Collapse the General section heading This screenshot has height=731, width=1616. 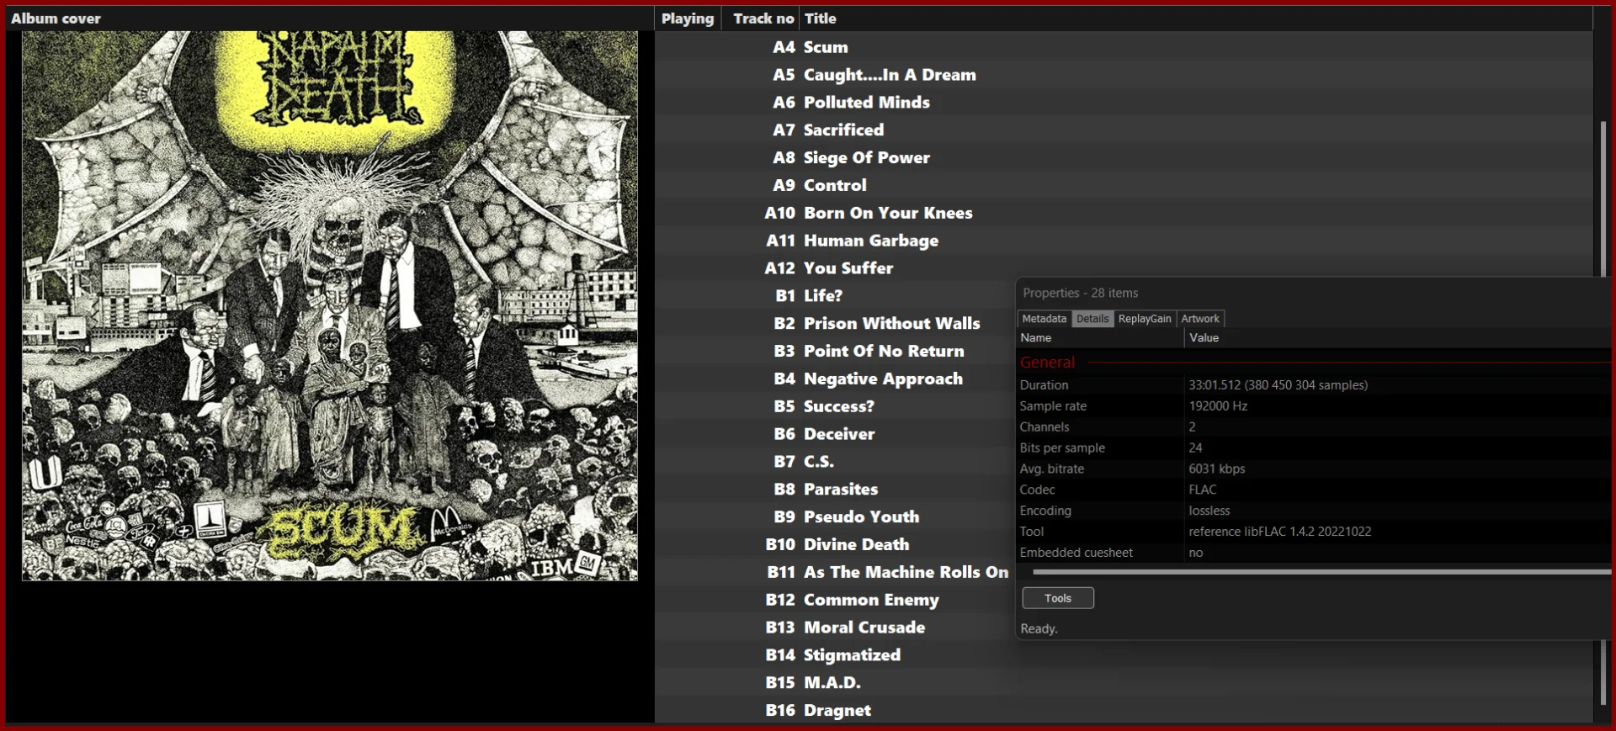click(x=1047, y=363)
